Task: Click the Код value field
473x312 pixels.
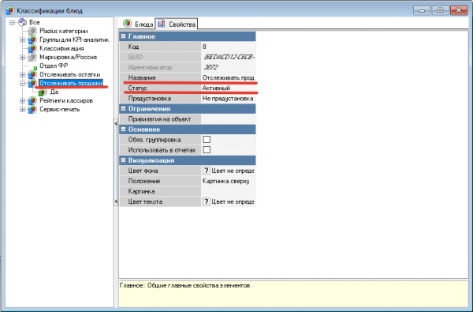Action: [x=229, y=47]
